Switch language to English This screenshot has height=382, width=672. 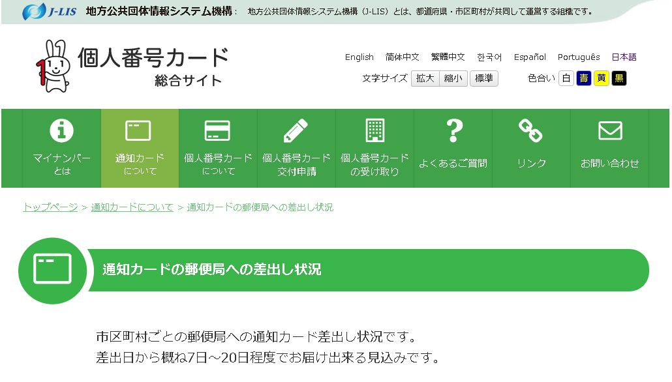(x=359, y=57)
